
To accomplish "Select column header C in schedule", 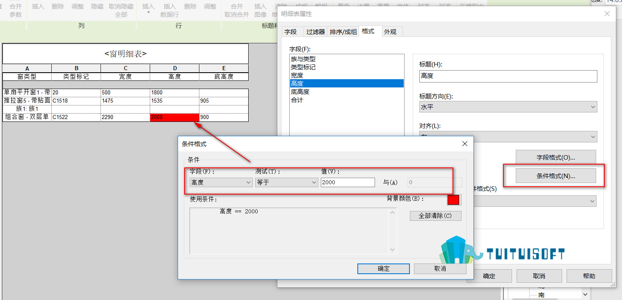I will pos(126,69).
